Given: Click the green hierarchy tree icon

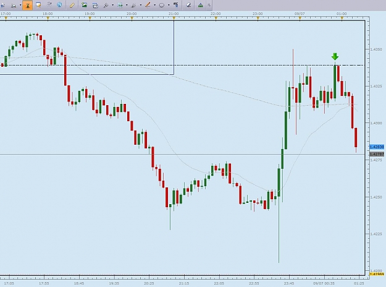Looking at the screenshot, I should [201, 5].
